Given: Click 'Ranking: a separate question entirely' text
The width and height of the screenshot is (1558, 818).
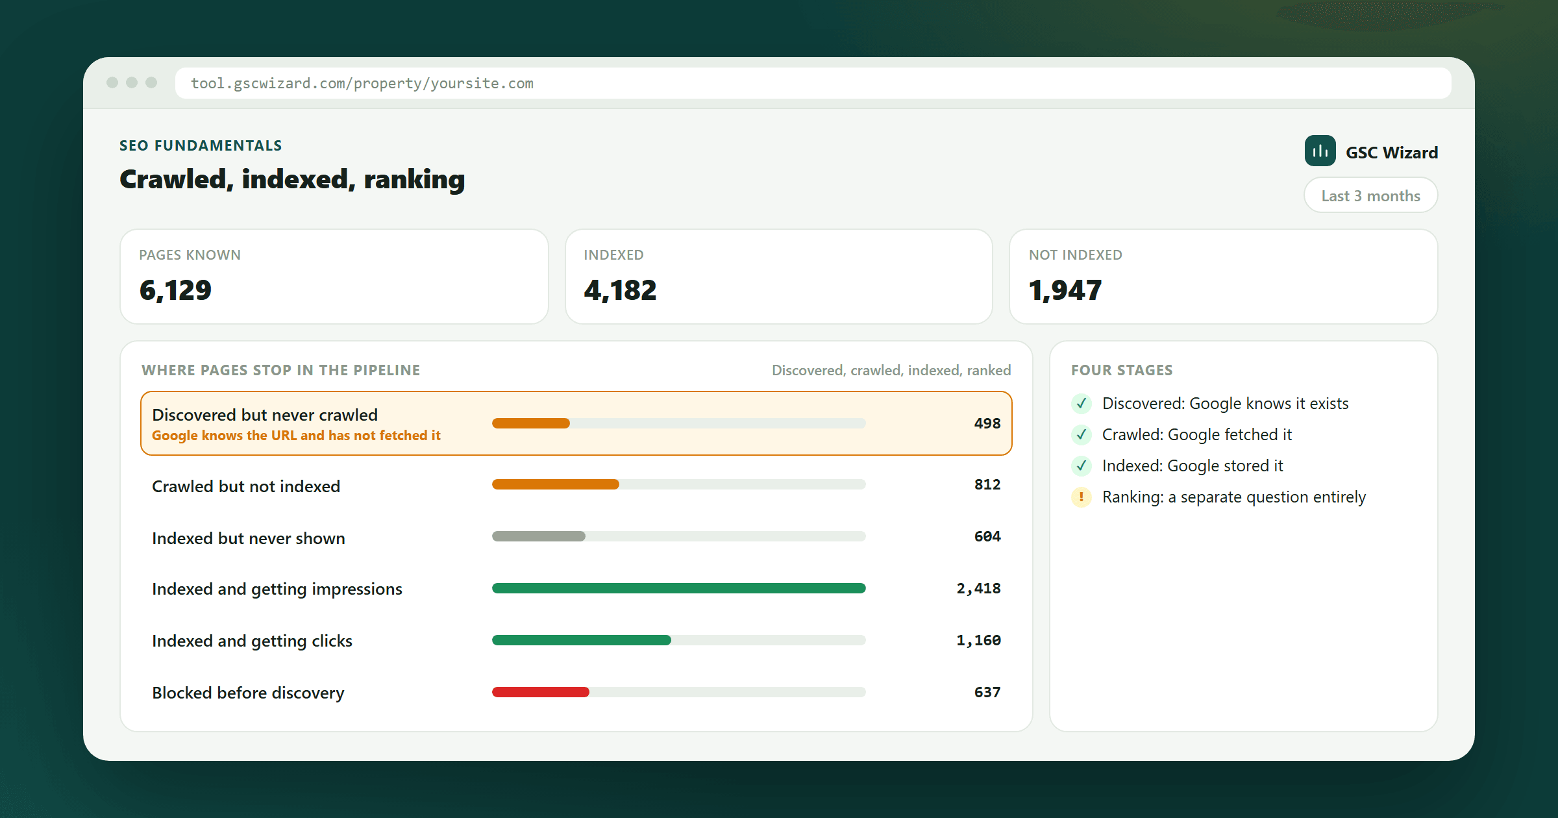Looking at the screenshot, I should point(1234,497).
